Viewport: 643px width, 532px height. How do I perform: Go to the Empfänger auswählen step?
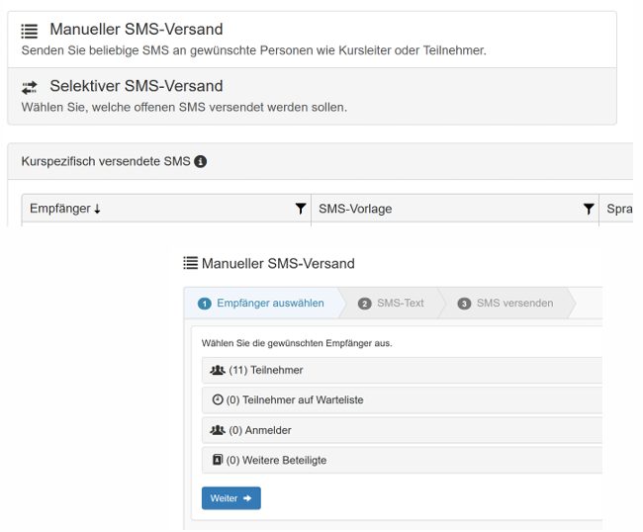coord(262,304)
